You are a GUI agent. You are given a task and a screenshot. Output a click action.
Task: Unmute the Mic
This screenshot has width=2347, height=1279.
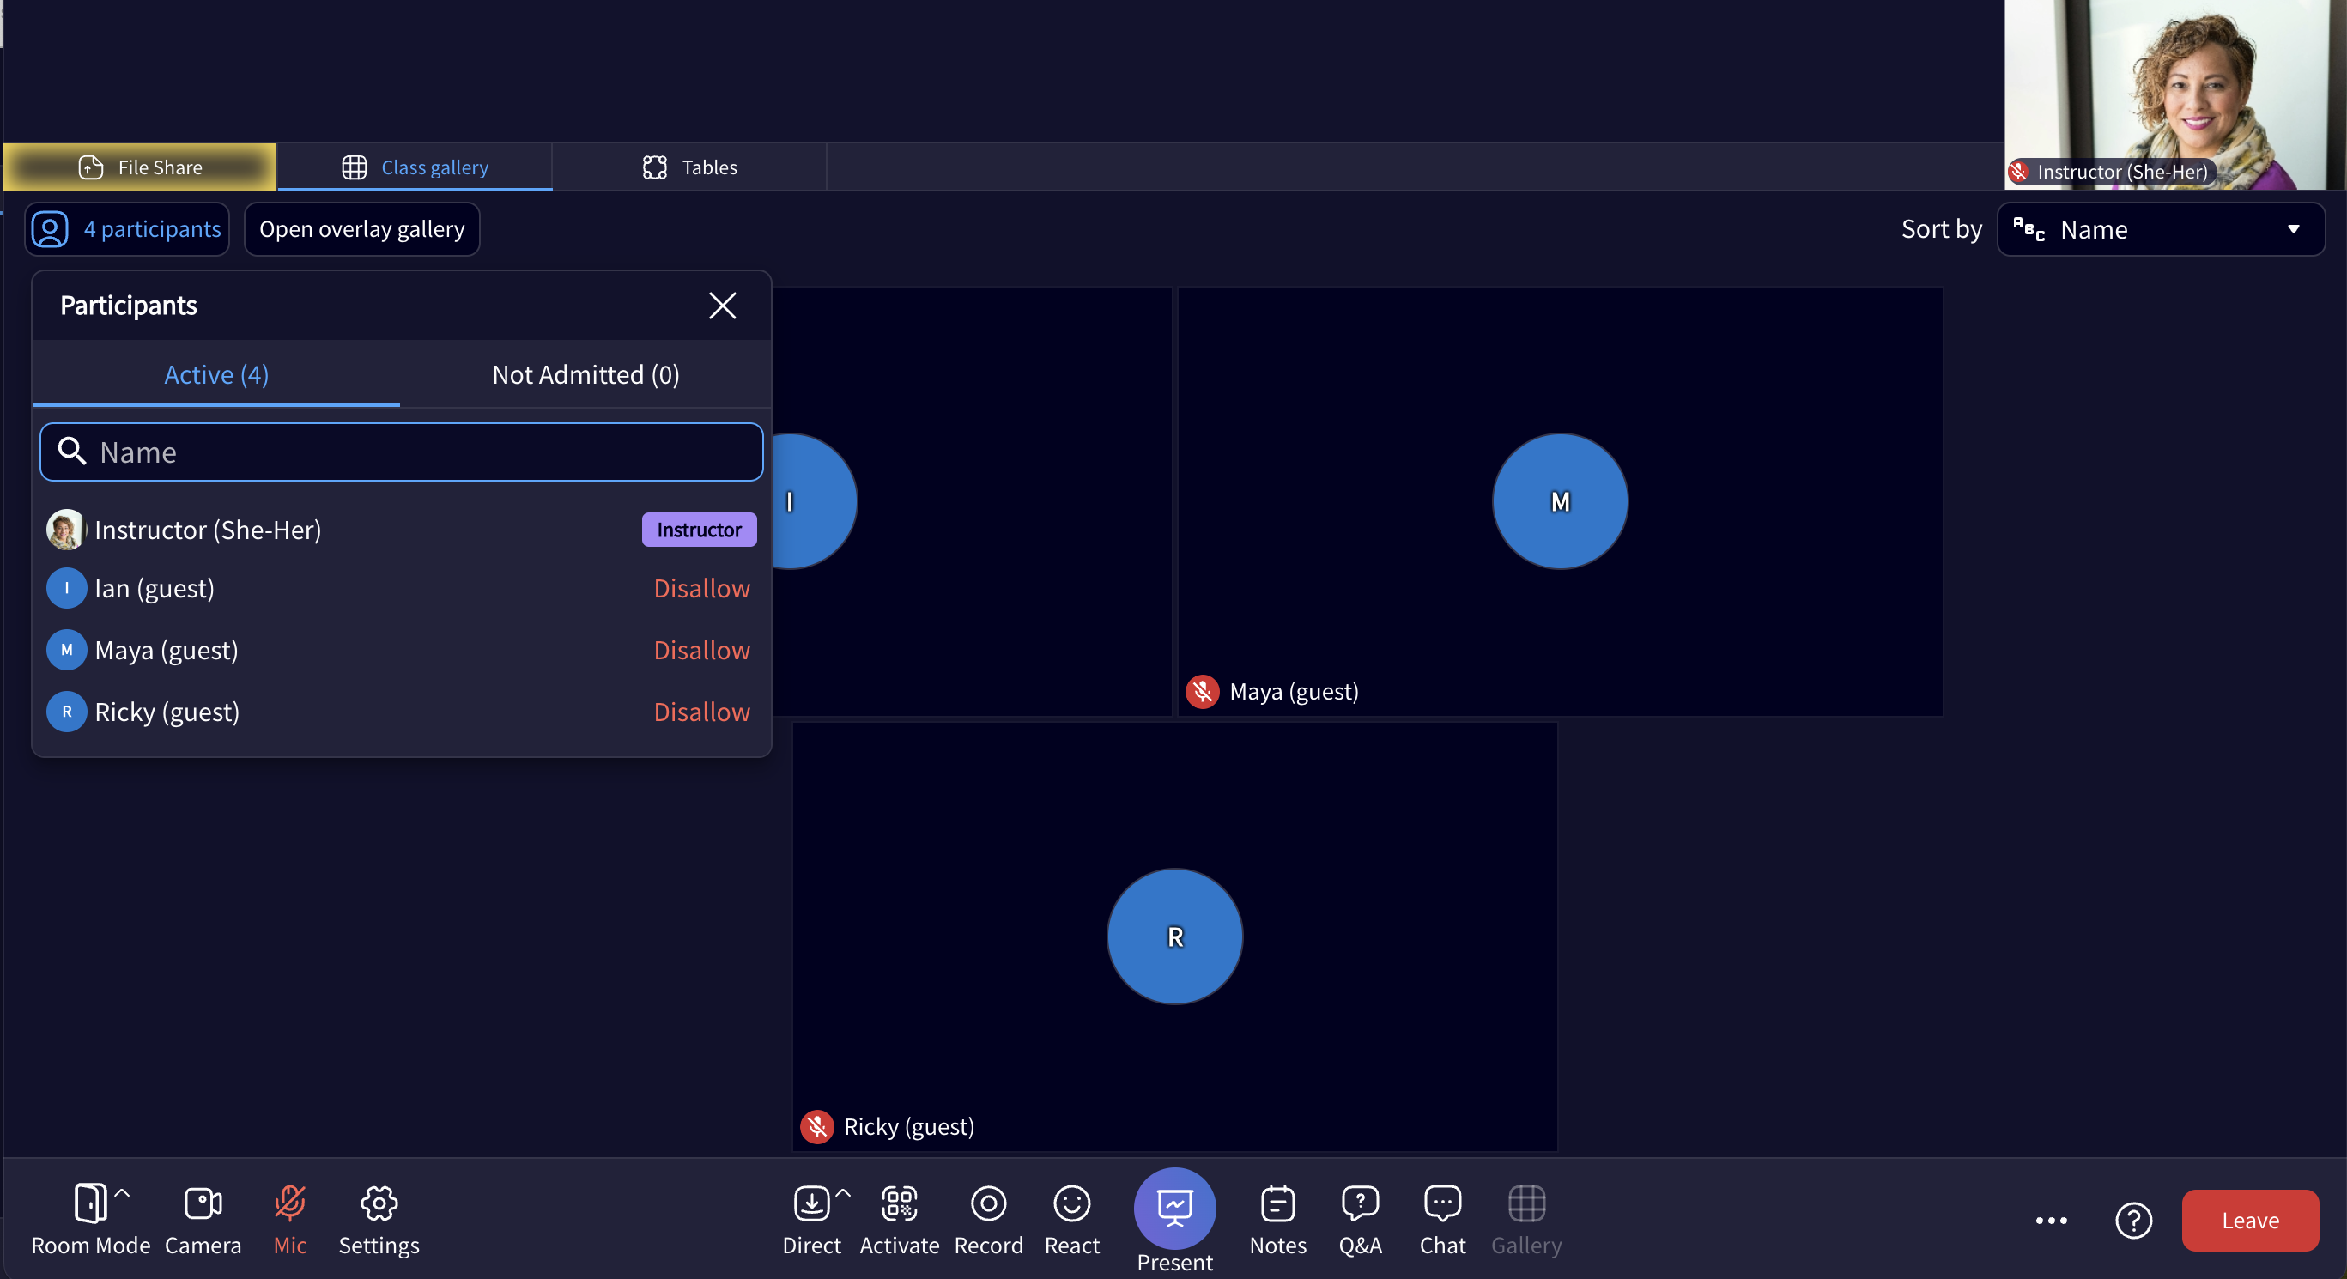290,1203
